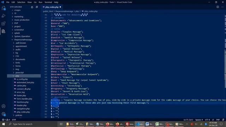Click the Windows Start button
This screenshot has height=127, width=226.
[4, 124]
